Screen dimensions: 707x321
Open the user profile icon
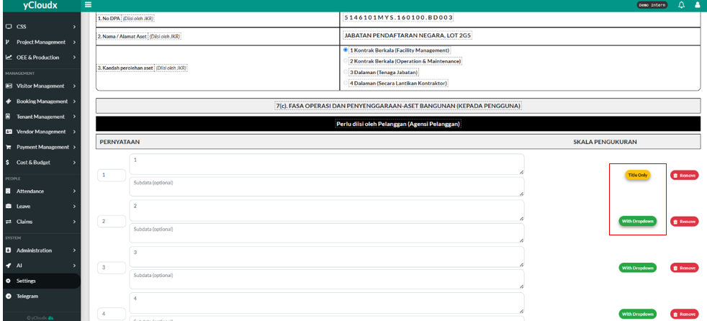698,5
